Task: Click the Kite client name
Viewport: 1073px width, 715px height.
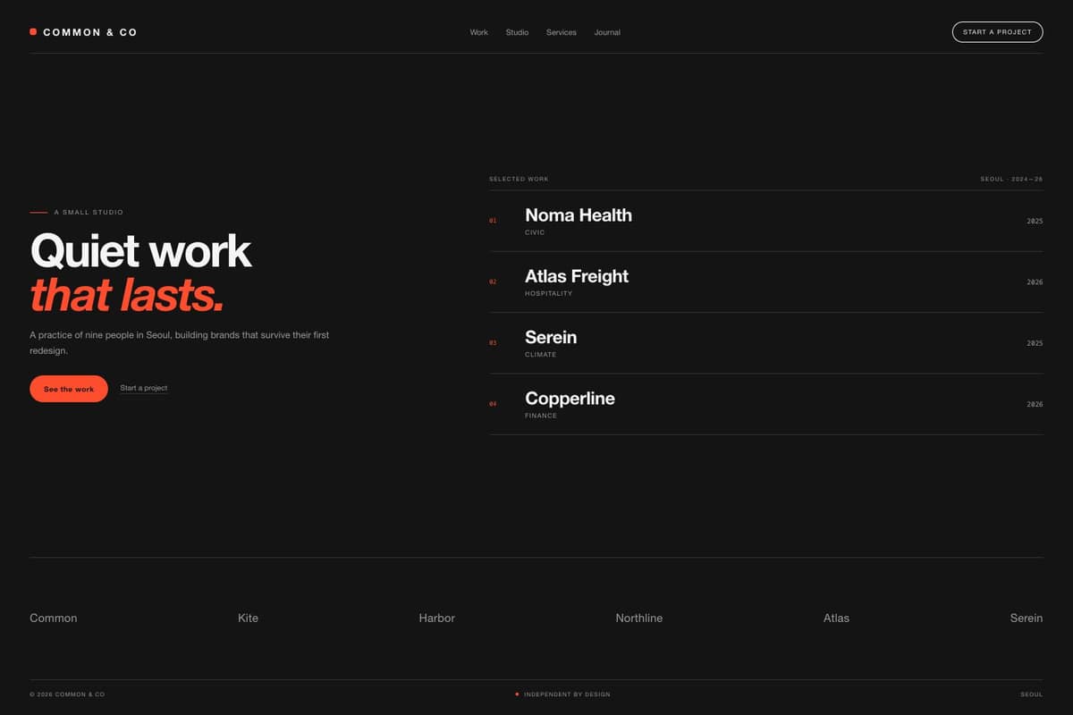Action: (249, 618)
